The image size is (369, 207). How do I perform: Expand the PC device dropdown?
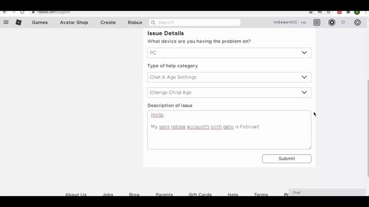pos(229,53)
